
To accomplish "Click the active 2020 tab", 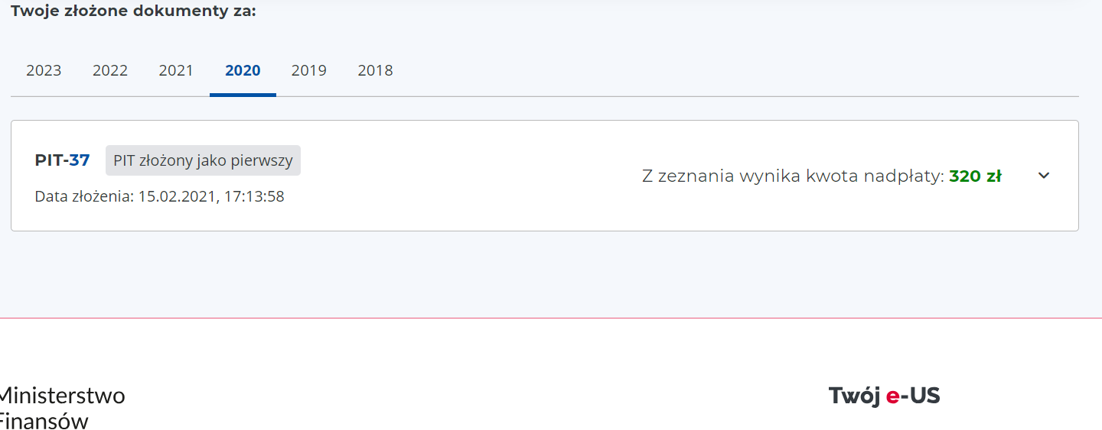I will point(243,71).
